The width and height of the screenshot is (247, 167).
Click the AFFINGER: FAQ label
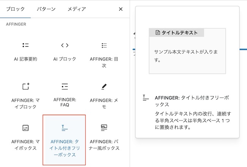point(65,102)
